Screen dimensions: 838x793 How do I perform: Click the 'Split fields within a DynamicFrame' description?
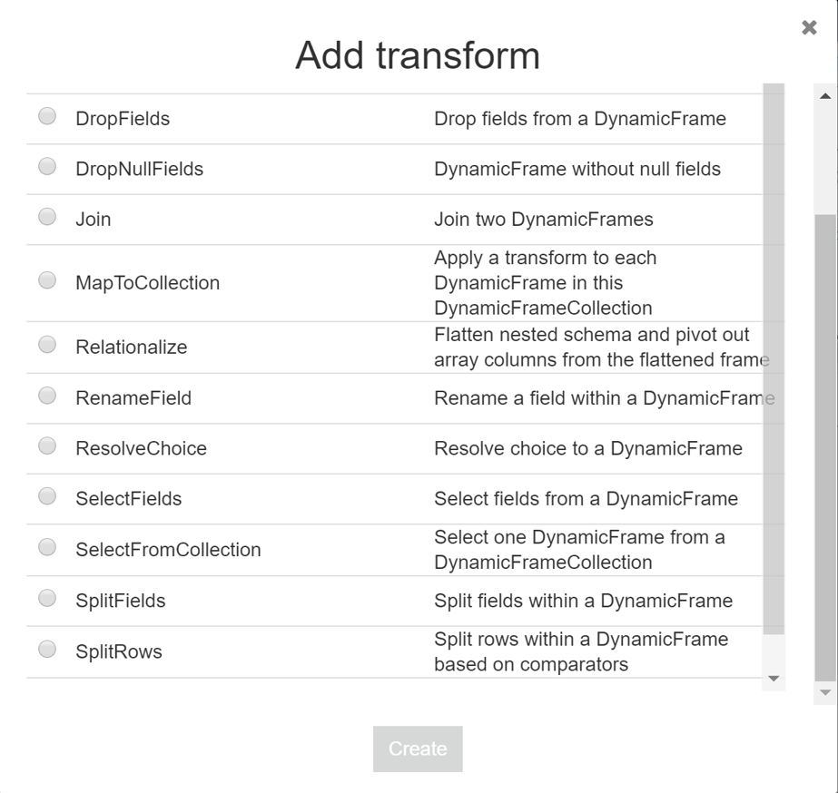[x=583, y=601]
